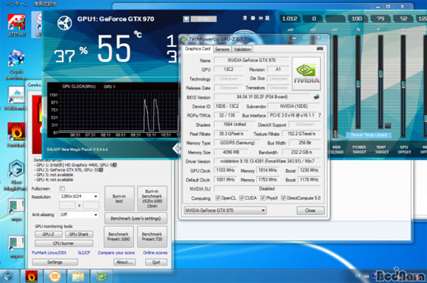Open the NVIDIA GeForce GTX 970 card selector
427x283 pixels.
coord(225,210)
